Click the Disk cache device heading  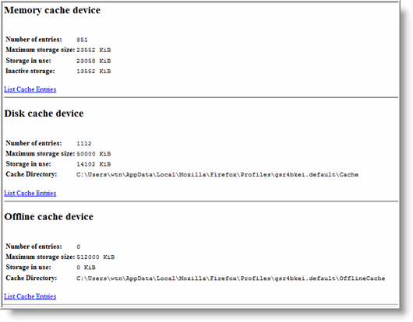point(44,114)
